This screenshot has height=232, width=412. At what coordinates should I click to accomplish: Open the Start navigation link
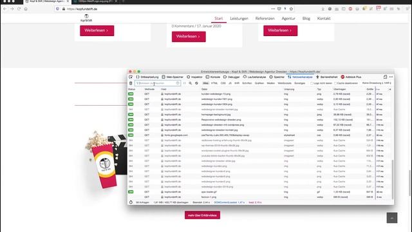pyautogui.click(x=219, y=19)
